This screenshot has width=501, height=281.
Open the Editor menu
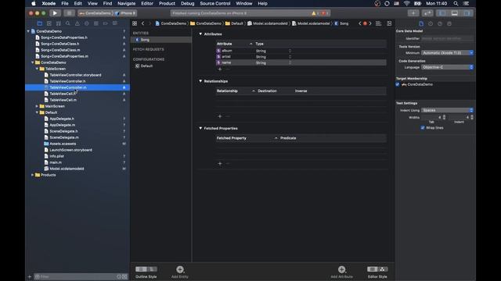(147, 3)
